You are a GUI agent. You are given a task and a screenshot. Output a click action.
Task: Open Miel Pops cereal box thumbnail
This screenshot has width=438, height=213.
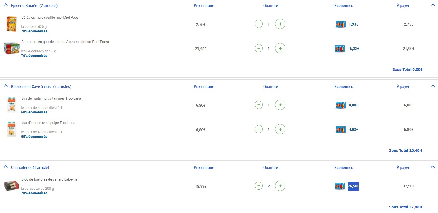pyautogui.click(x=12, y=24)
